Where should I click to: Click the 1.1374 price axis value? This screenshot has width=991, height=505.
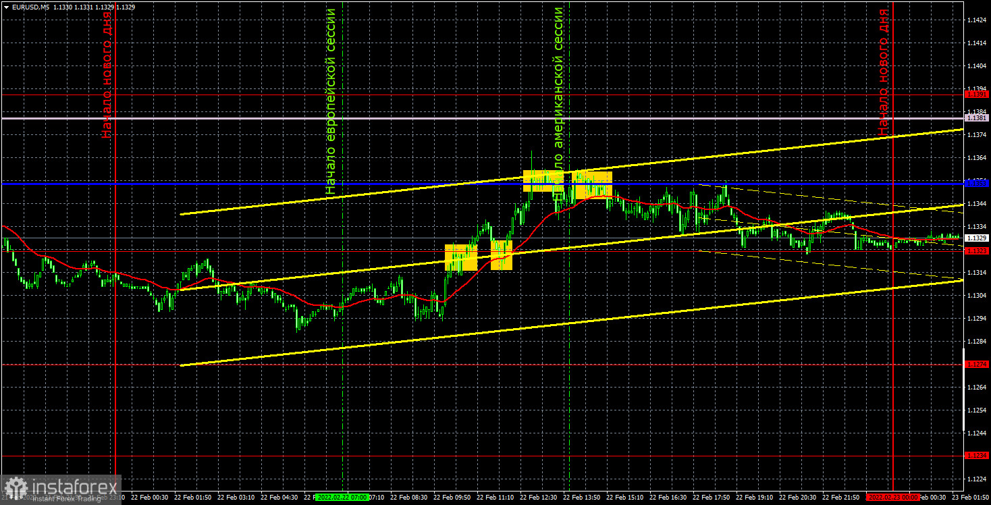tap(977, 135)
